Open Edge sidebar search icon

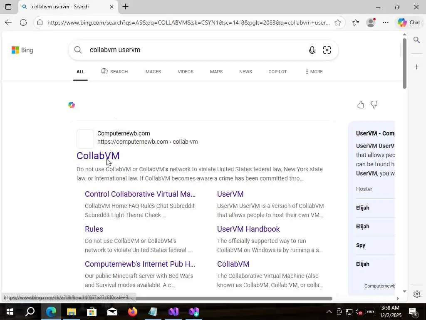click(417, 40)
